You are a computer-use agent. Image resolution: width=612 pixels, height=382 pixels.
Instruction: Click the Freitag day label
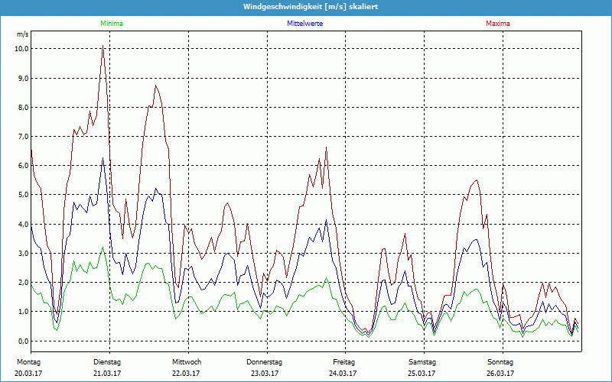[343, 362]
